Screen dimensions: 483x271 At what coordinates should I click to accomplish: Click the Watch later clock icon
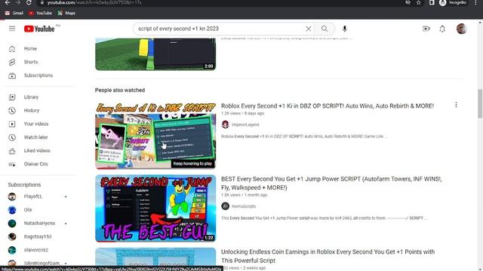pyautogui.click(x=12, y=137)
